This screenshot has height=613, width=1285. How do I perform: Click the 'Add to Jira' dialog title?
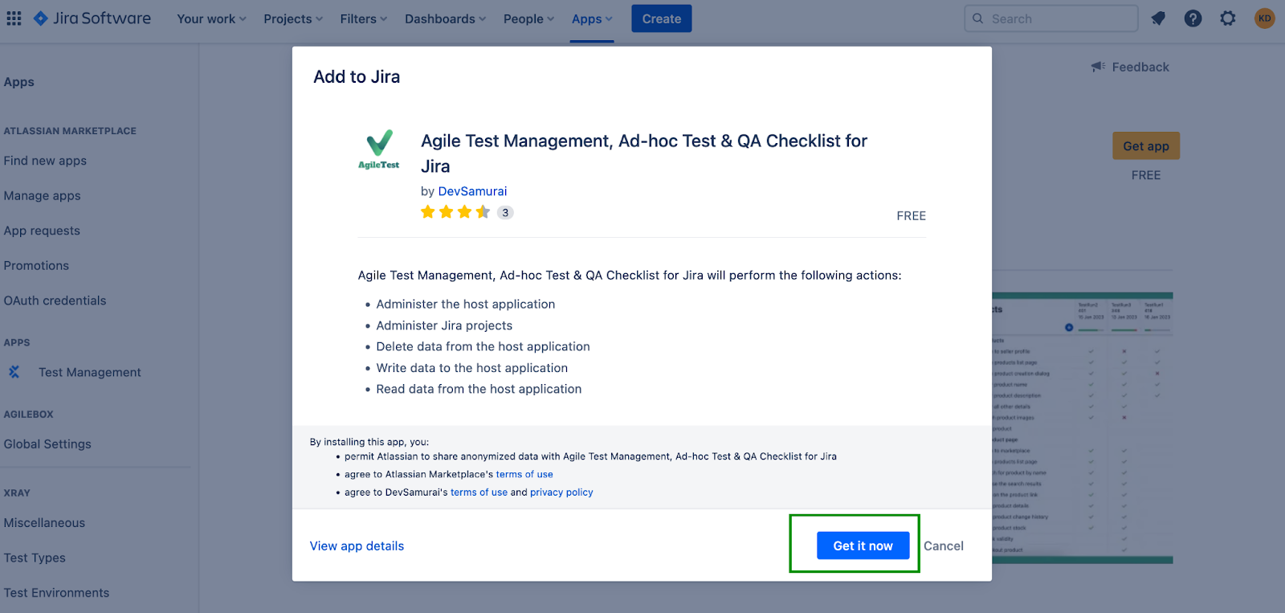click(x=357, y=77)
